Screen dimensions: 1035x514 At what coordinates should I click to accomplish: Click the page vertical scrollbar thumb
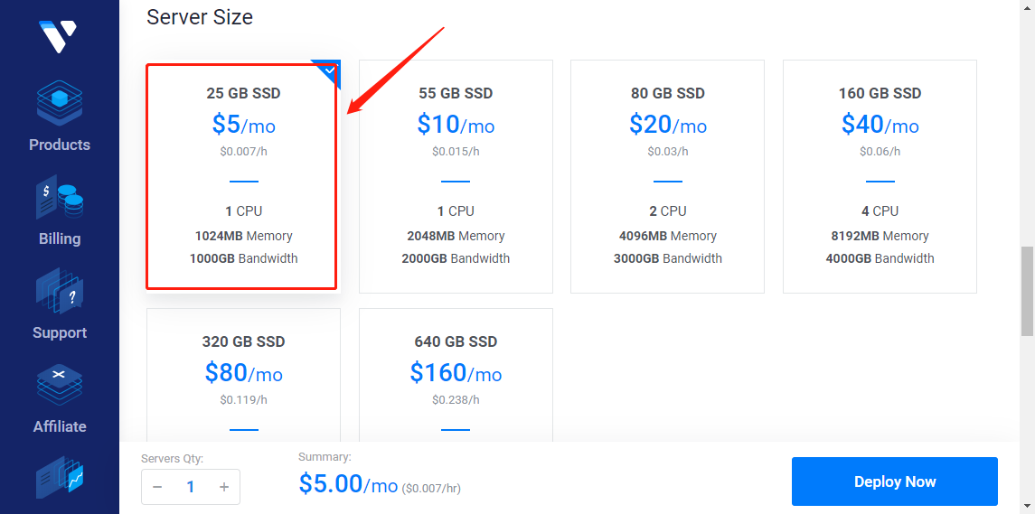[1027, 291]
